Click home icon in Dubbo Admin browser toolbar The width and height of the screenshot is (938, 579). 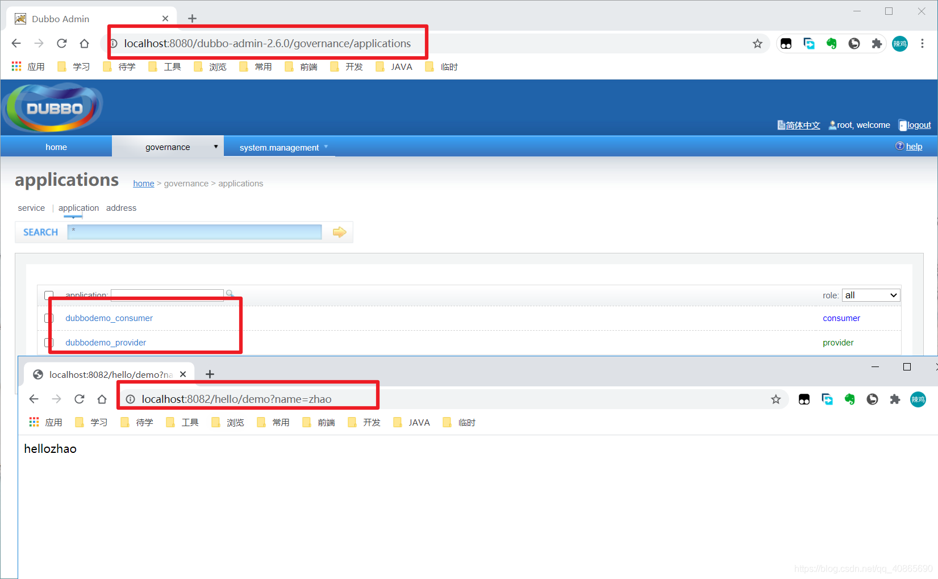[x=84, y=43]
